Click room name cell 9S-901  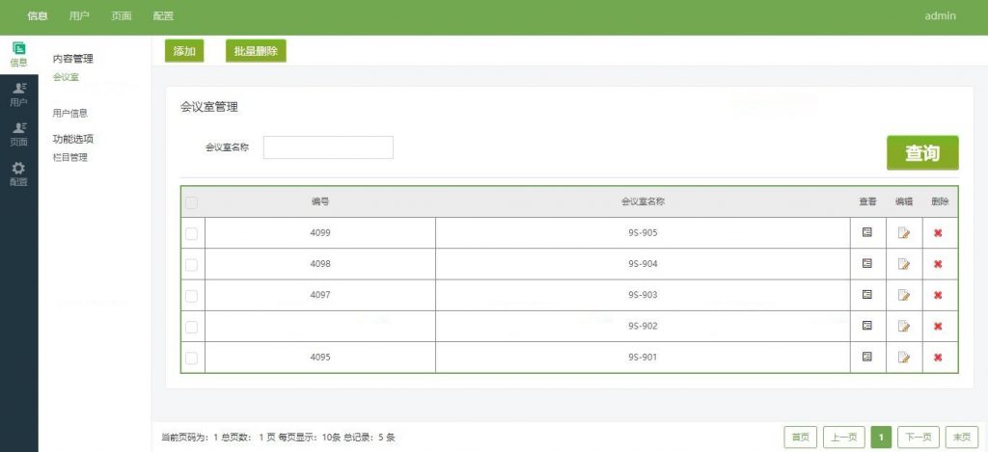click(643, 357)
